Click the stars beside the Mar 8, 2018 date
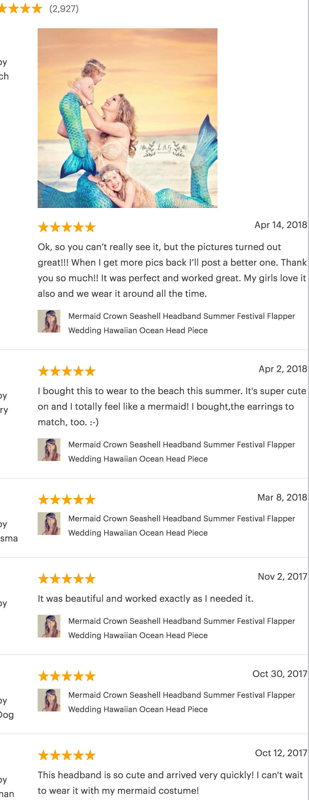 67,500
